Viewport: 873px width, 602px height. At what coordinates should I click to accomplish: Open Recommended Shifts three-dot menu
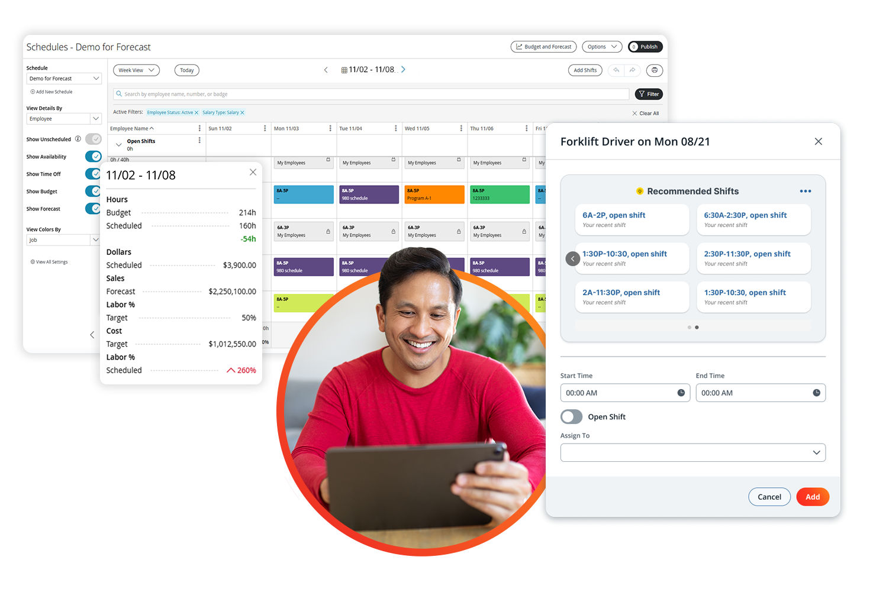[x=805, y=191]
